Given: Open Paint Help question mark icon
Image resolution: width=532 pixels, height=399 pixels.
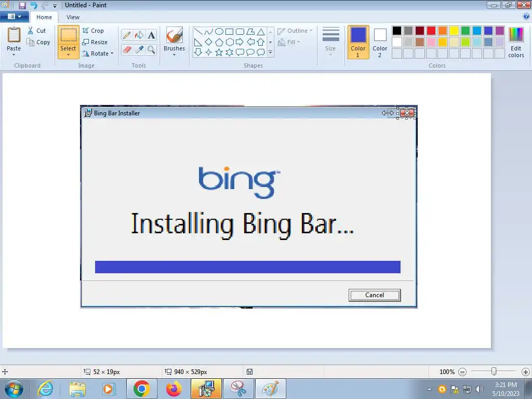Looking at the screenshot, I should point(526,16).
